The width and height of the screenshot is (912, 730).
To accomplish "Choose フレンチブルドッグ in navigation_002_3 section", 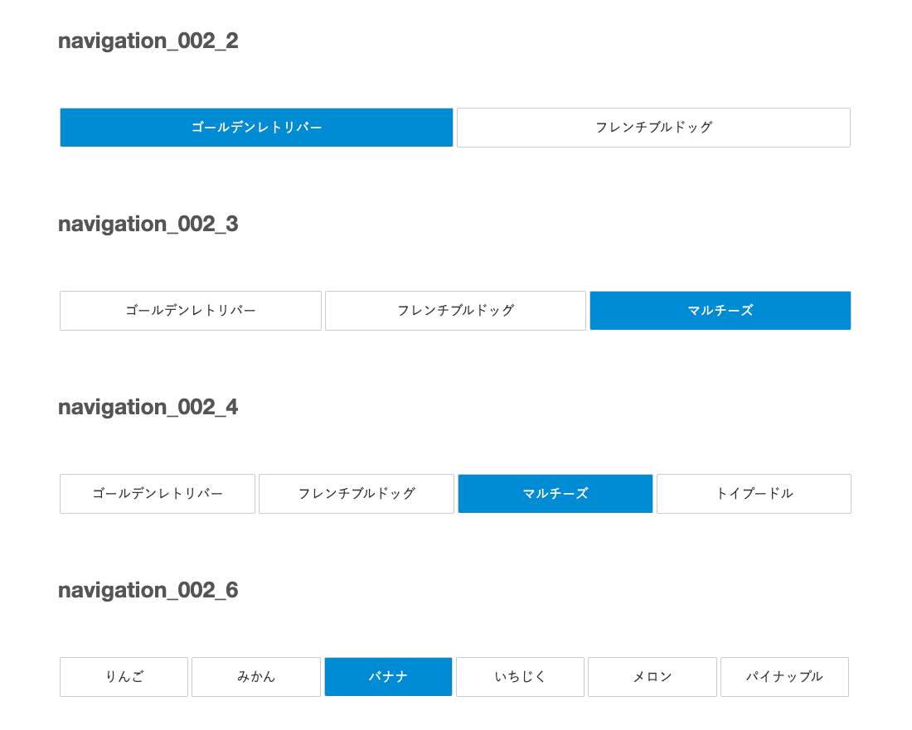I will coord(455,311).
